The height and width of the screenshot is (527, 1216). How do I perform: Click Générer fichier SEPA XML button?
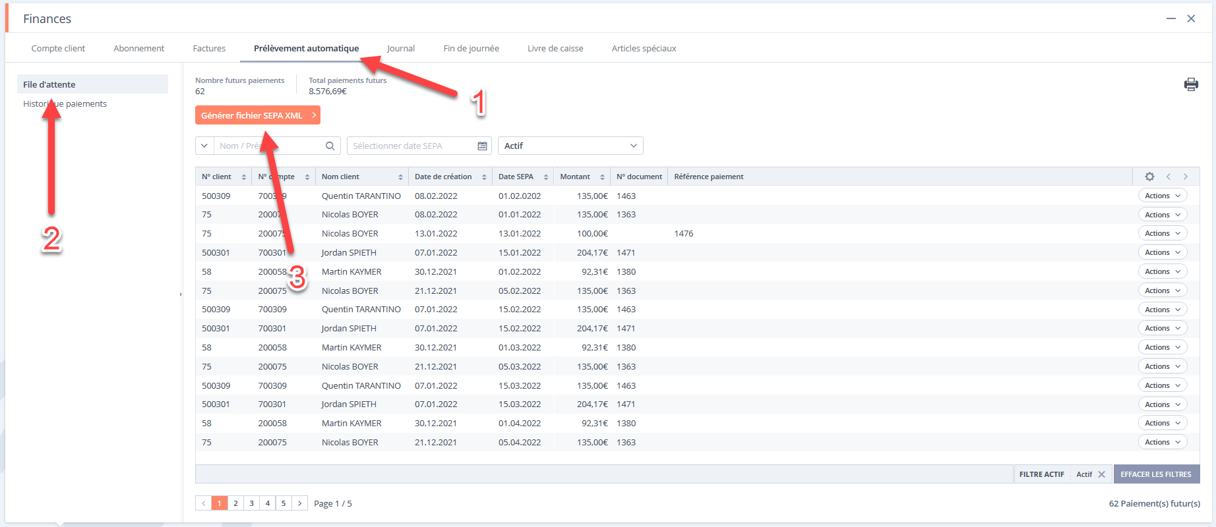point(258,115)
